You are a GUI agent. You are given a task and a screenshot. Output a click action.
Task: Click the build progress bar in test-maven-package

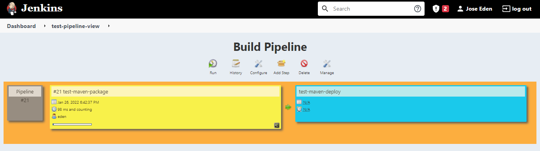(72, 125)
